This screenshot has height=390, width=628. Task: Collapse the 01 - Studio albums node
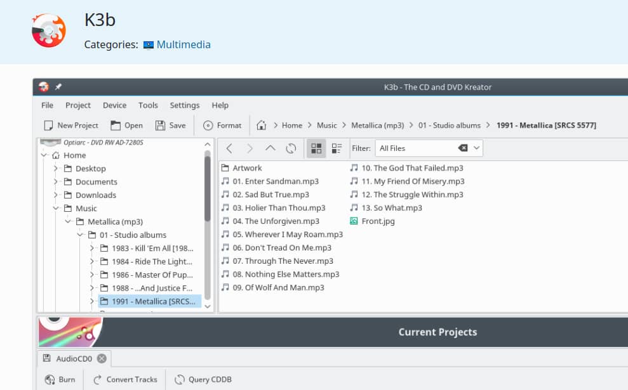(80, 235)
